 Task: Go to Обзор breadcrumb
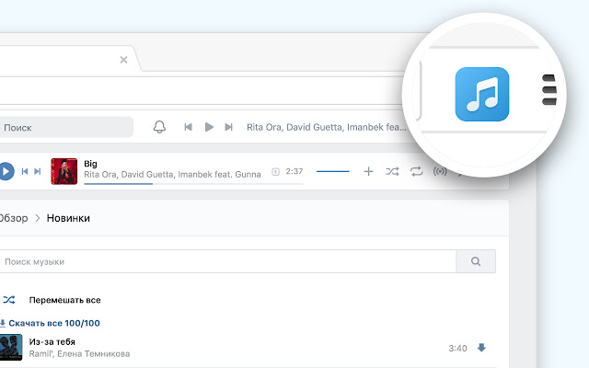pos(14,218)
